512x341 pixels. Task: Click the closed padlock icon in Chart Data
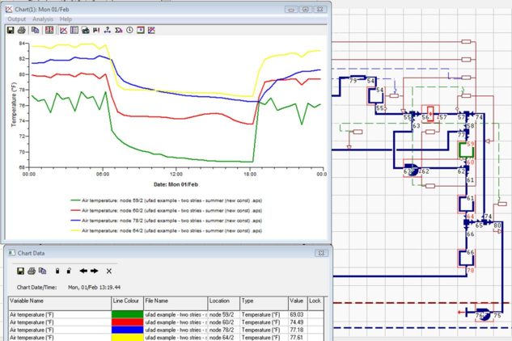click(57, 271)
